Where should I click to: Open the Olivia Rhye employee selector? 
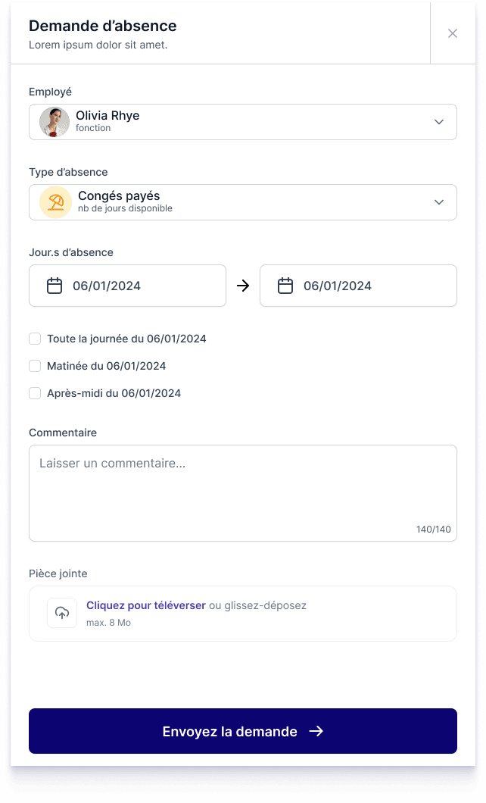pos(242,122)
